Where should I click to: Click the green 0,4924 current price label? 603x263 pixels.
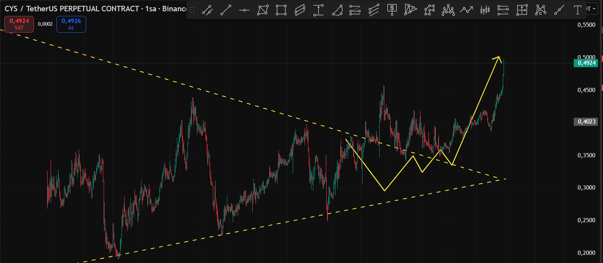pyautogui.click(x=586, y=64)
